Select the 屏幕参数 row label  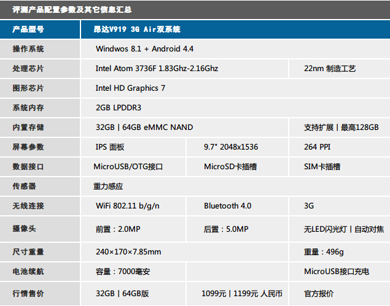click(28, 147)
